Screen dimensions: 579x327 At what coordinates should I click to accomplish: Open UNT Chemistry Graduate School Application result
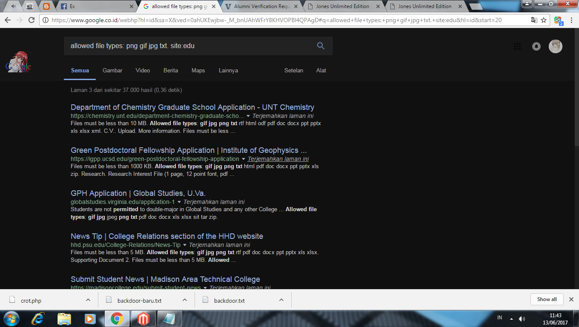tap(192, 107)
